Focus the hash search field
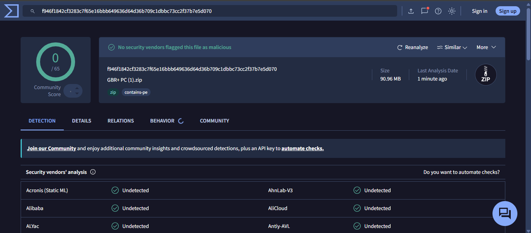Screen dimensions: 531x233 point(210,11)
